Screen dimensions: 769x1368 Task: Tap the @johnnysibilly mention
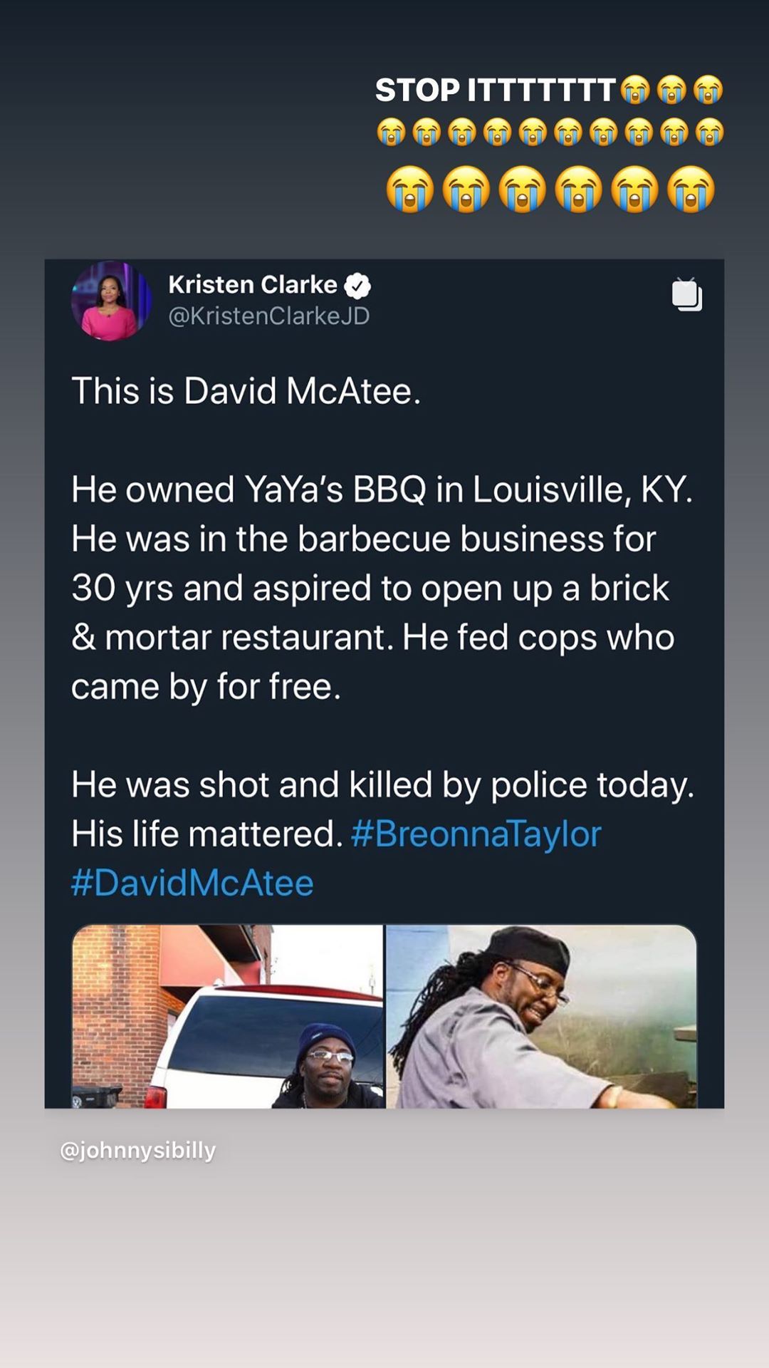coord(138,1151)
